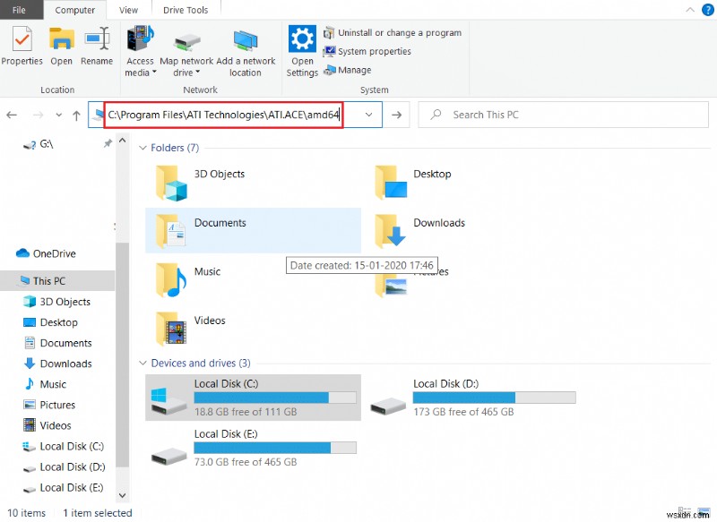Open the Properties ribbon icon
The width and height of the screenshot is (717, 522).
22,39
